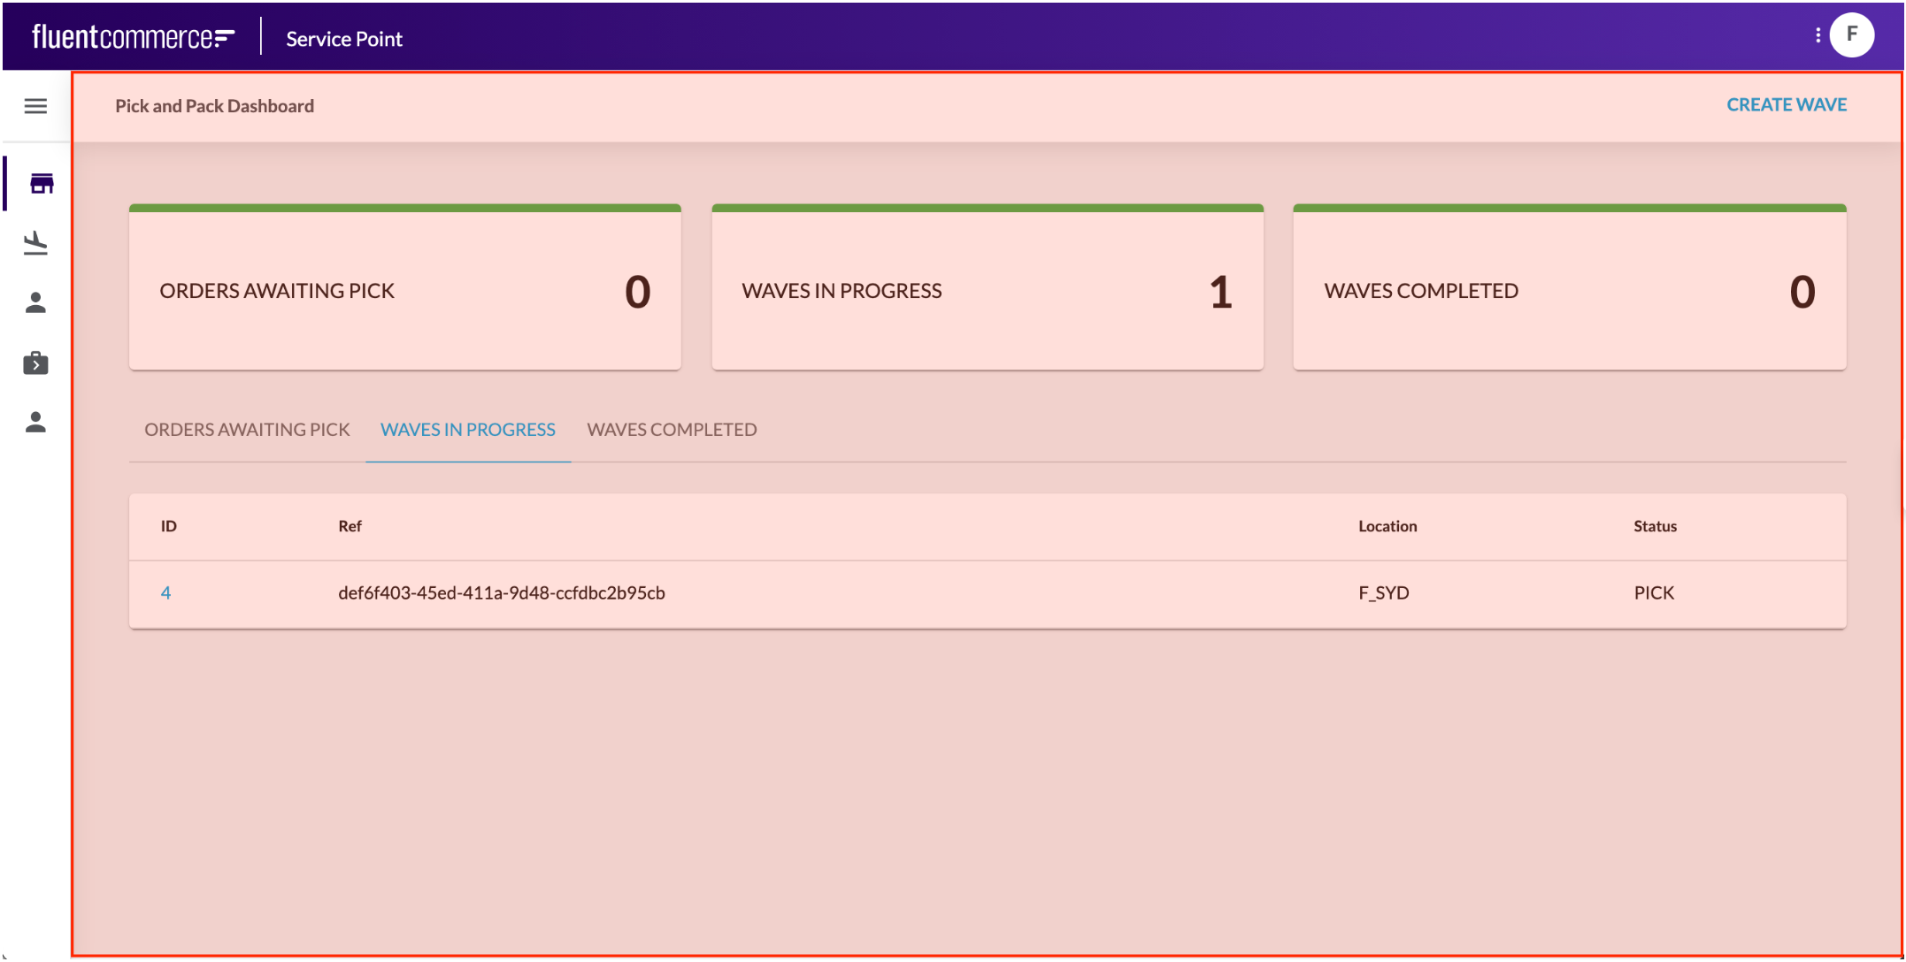The width and height of the screenshot is (1906, 962).
Task: Open the hamburger navigation menu
Action: [35, 106]
